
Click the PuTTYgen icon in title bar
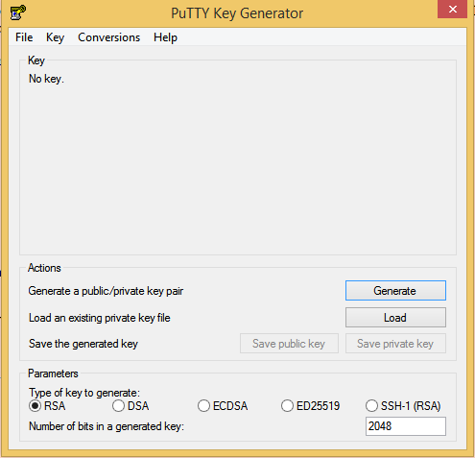point(18,12)
